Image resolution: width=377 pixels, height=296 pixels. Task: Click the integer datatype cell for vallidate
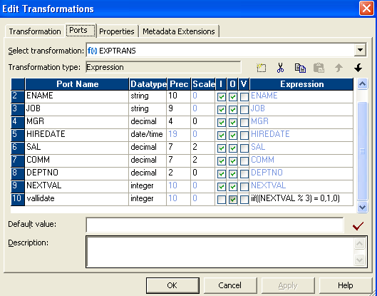click(x=148, y=199)
